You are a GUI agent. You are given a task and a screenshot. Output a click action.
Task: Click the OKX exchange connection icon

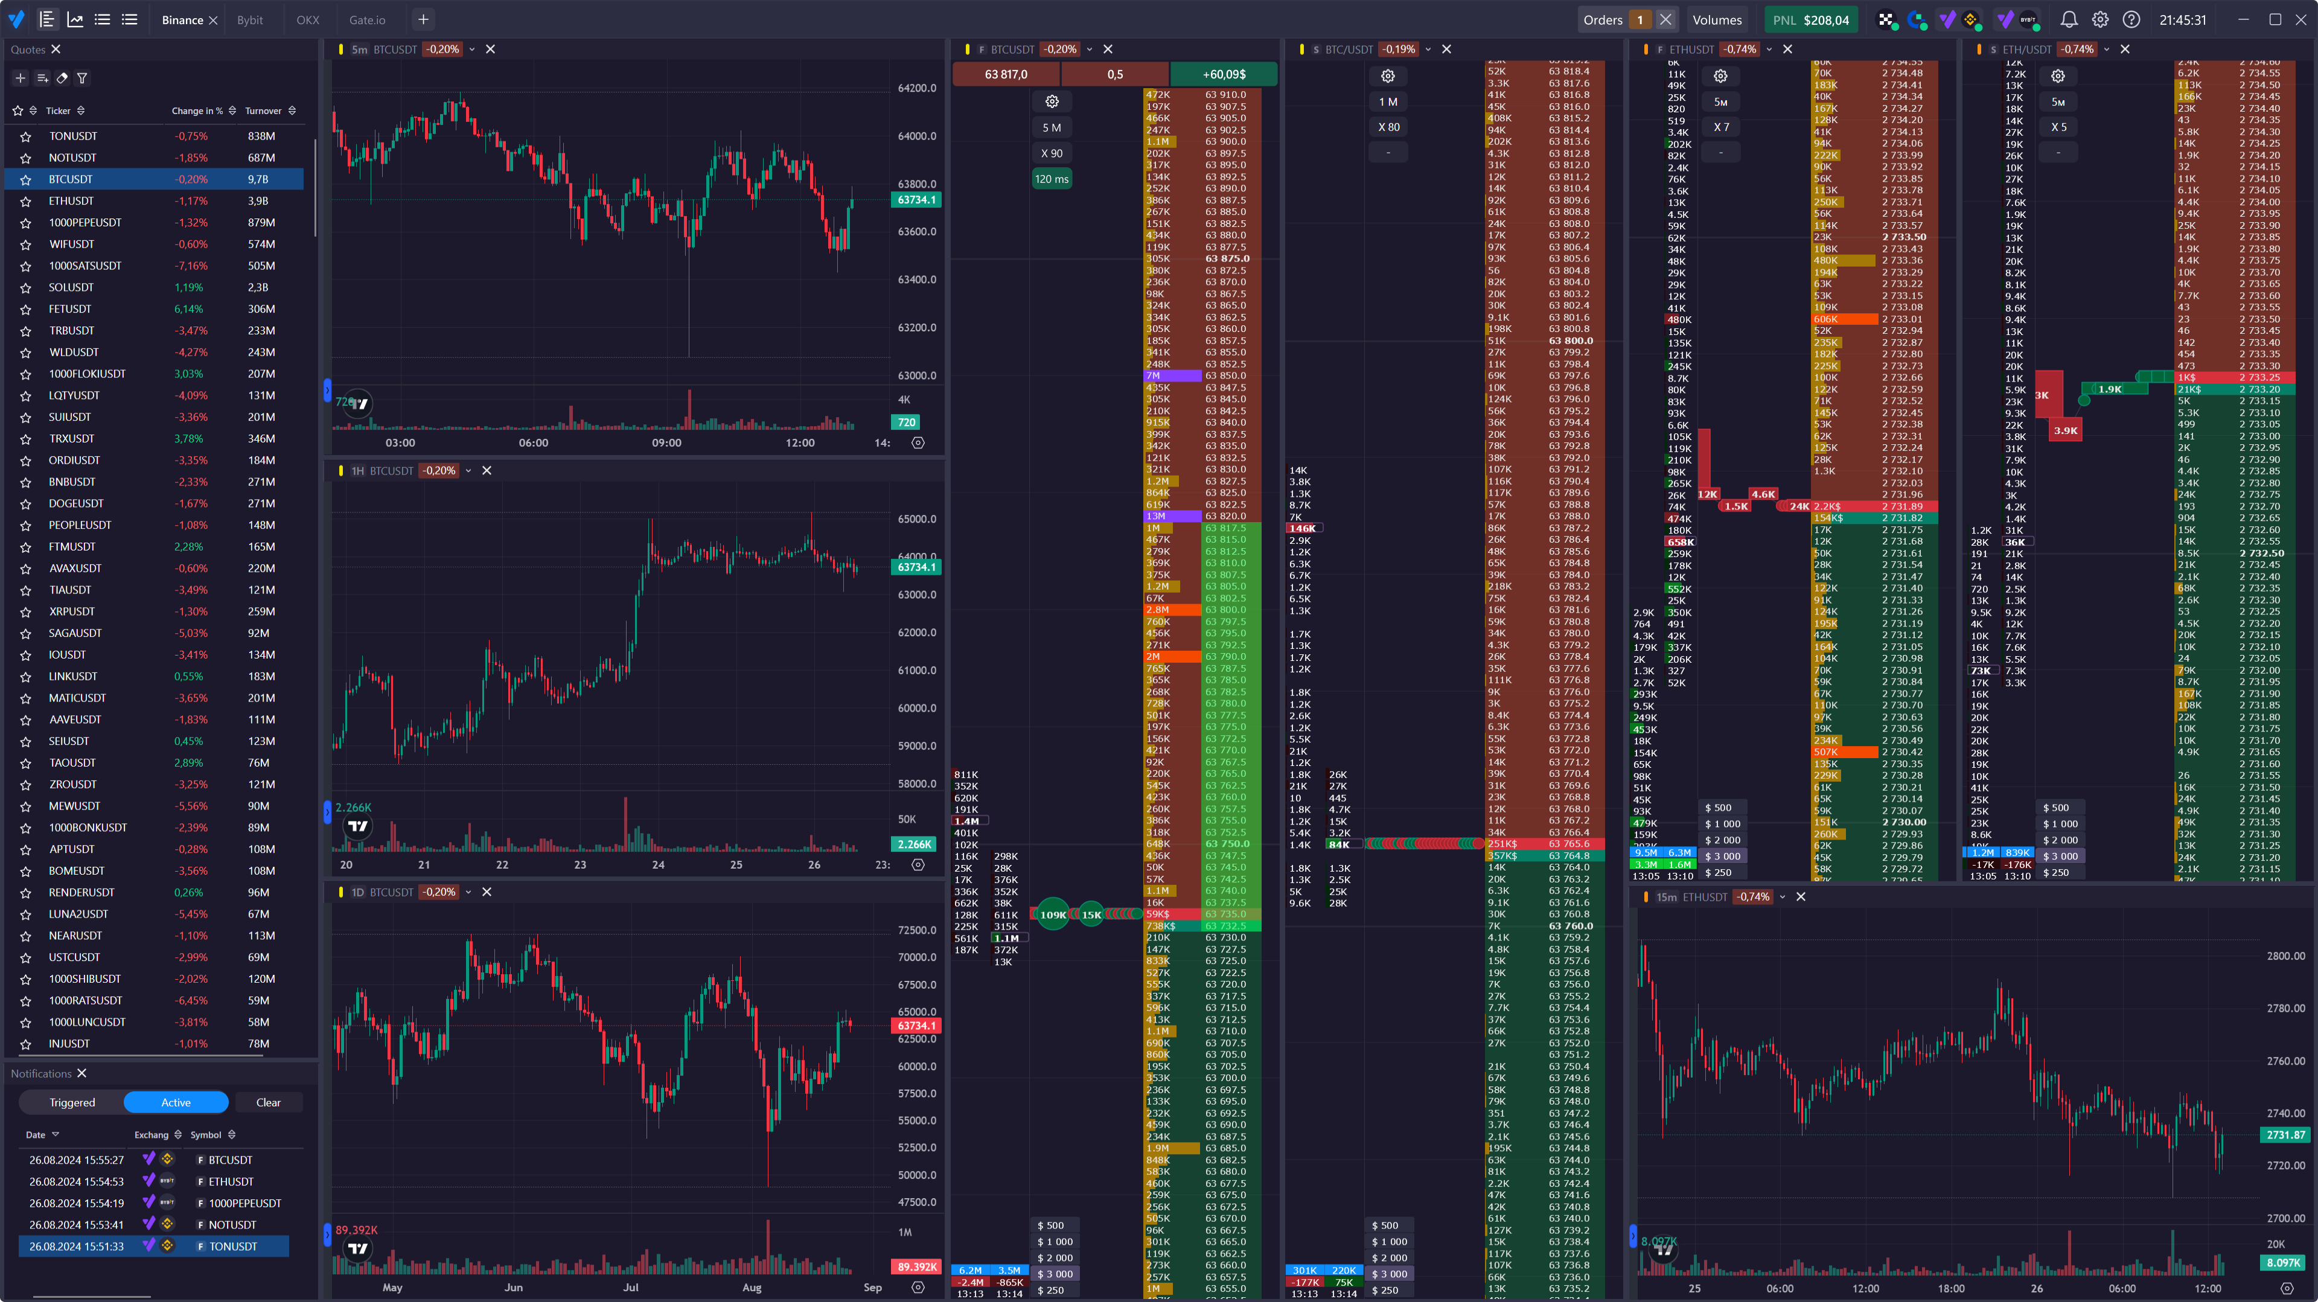pos(1886,19)
